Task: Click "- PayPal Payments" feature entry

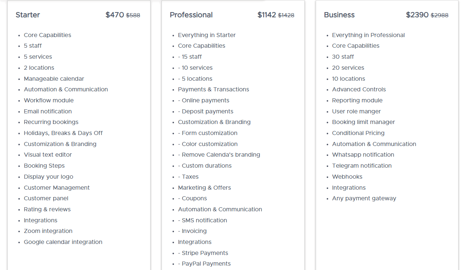Action: coord(204,264)
